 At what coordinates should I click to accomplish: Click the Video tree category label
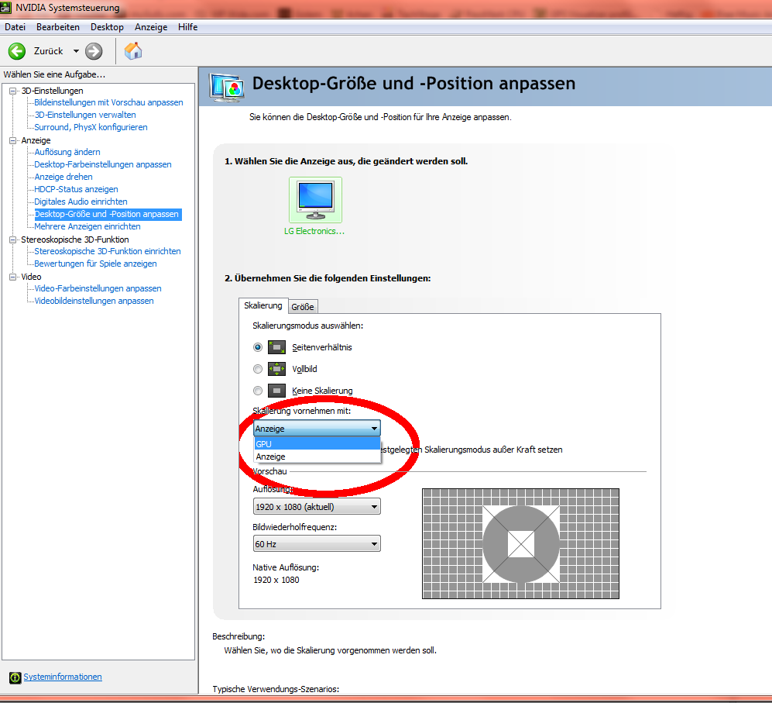pos(31,277)
